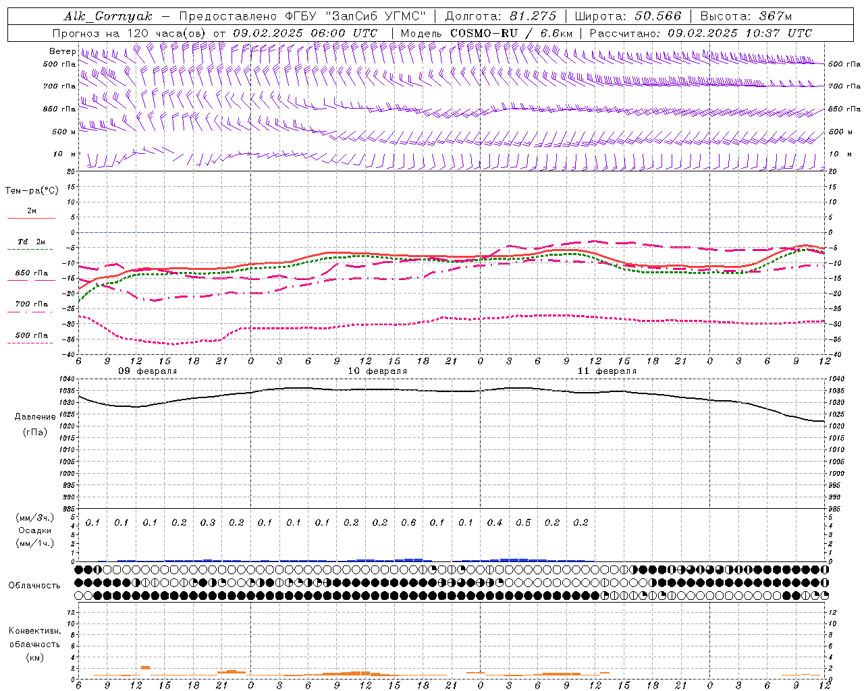Click the station name Alk_Gornyak
Viewport: 864px width, 691px height.
(x=108, y=16)
